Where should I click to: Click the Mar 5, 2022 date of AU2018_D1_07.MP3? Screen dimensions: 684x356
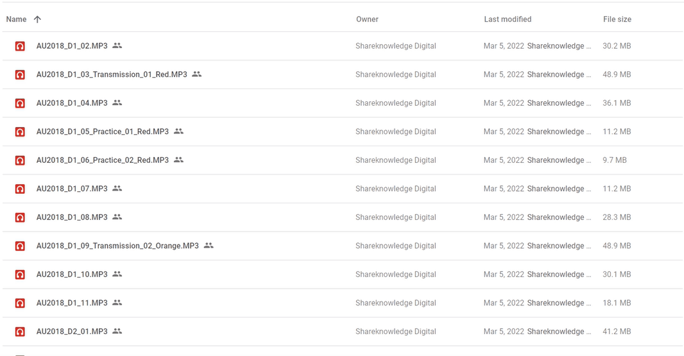[504, 189]
